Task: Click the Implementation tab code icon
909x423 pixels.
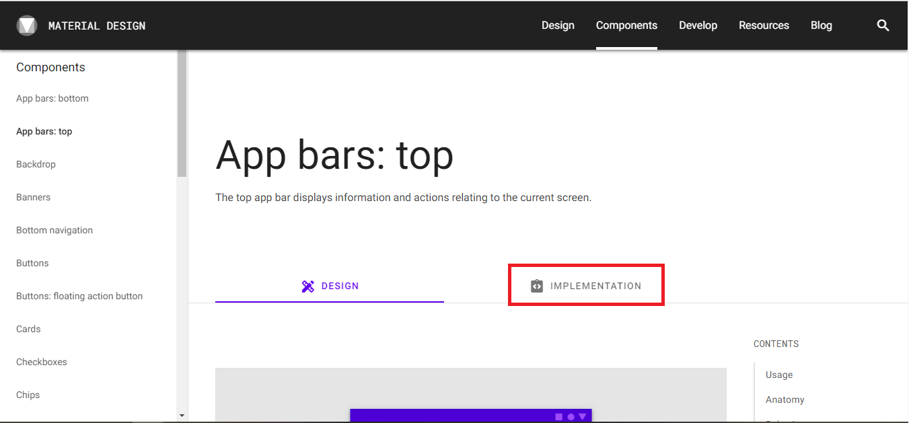Action: [x=536, y=286]
